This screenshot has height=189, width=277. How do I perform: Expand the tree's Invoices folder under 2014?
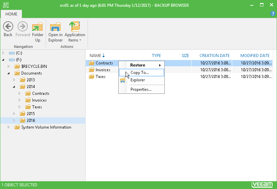pyautogui.click(x=19, y=100)
